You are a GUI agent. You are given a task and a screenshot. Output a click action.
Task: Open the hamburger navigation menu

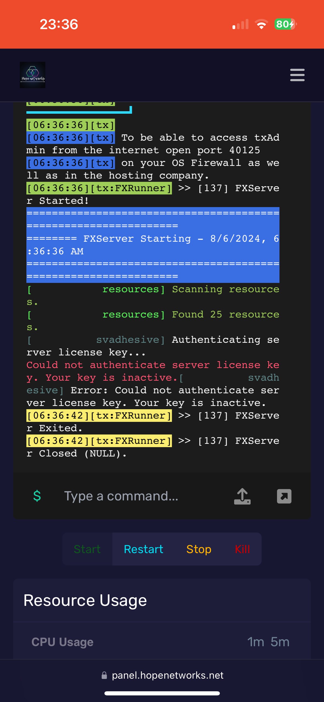(x=297, y=75)
